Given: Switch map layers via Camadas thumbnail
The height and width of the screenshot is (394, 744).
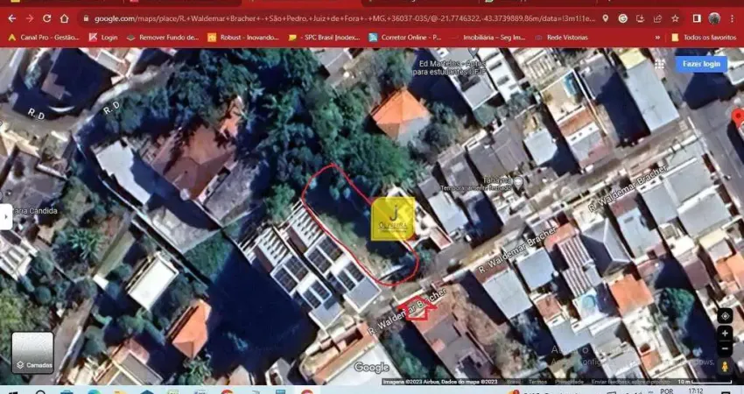Looking at the screenshot, I should pos(32,353).
